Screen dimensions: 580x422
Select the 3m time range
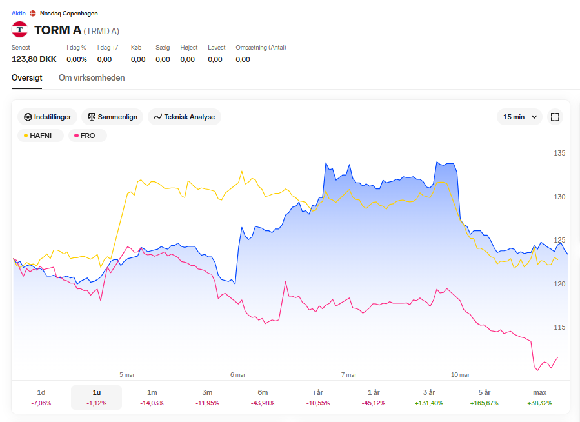coord(207,397)
